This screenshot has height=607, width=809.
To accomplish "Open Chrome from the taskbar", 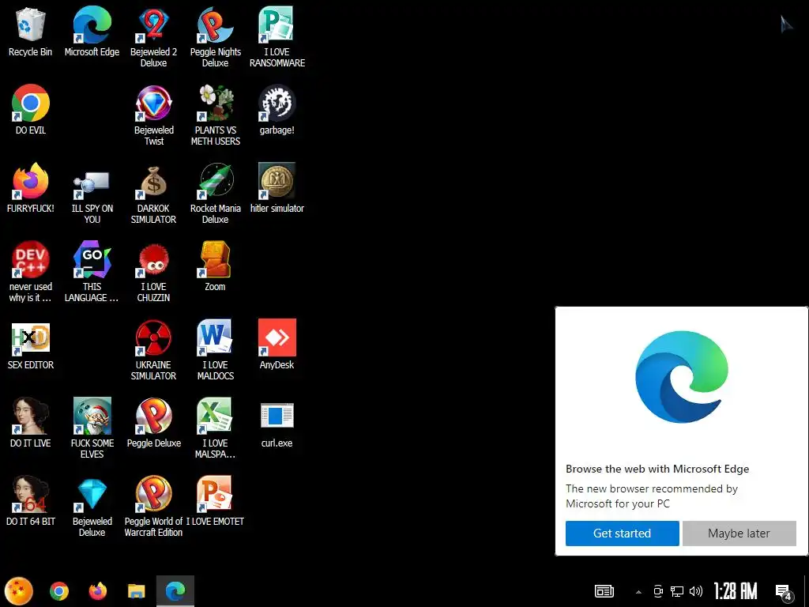I will [59, 591].
